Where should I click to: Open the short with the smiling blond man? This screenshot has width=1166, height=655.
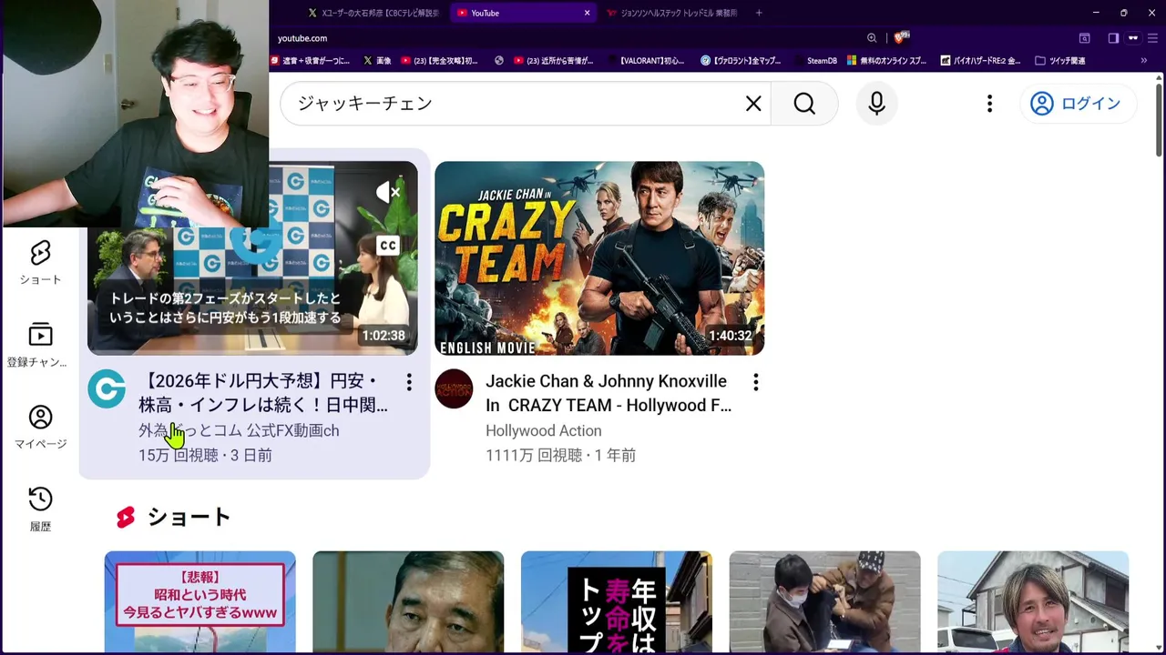1033,601
